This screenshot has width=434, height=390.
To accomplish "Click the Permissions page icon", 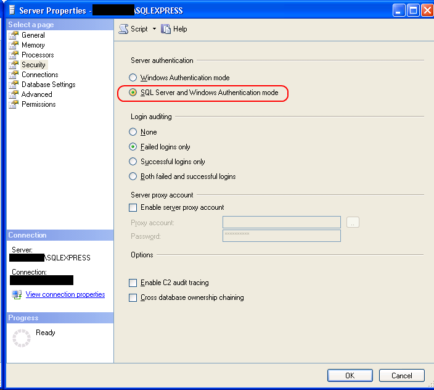I will [x=14, y=104].
